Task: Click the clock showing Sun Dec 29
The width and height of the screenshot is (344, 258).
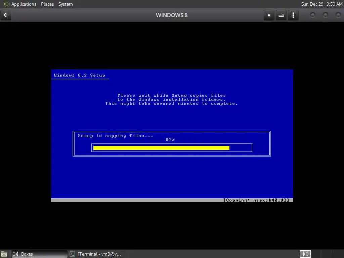Action: (321, 4)
